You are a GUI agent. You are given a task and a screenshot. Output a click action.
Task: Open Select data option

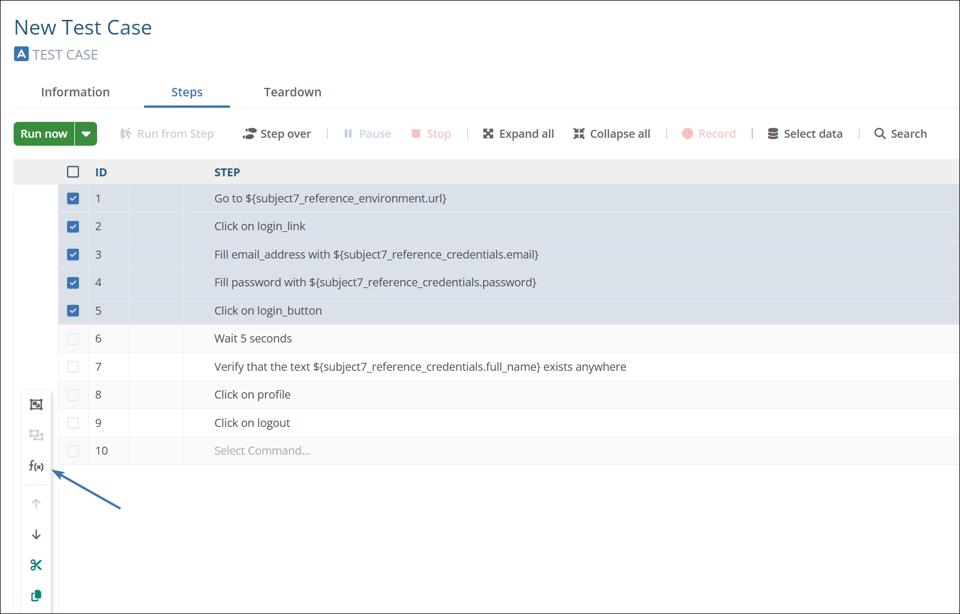point(805,134)
